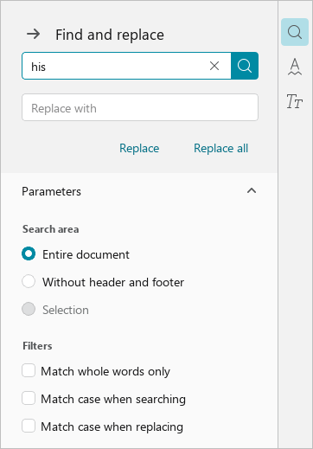Click the back arrow beside Find and replace
This screenshot has height=449, width=313.
(x=34, y=35)
